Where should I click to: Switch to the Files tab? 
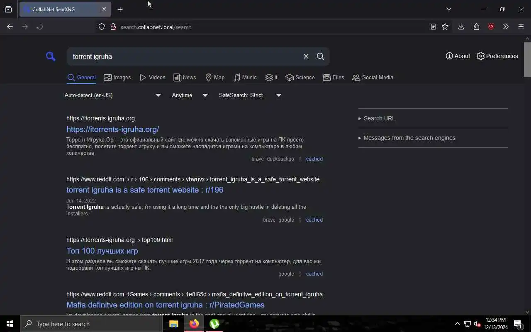[x=334, y=77]
